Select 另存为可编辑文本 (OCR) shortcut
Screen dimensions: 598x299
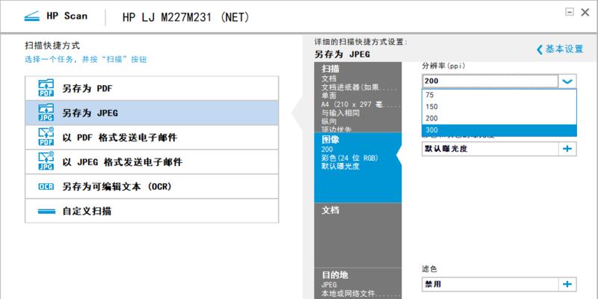tap(152, 186)
